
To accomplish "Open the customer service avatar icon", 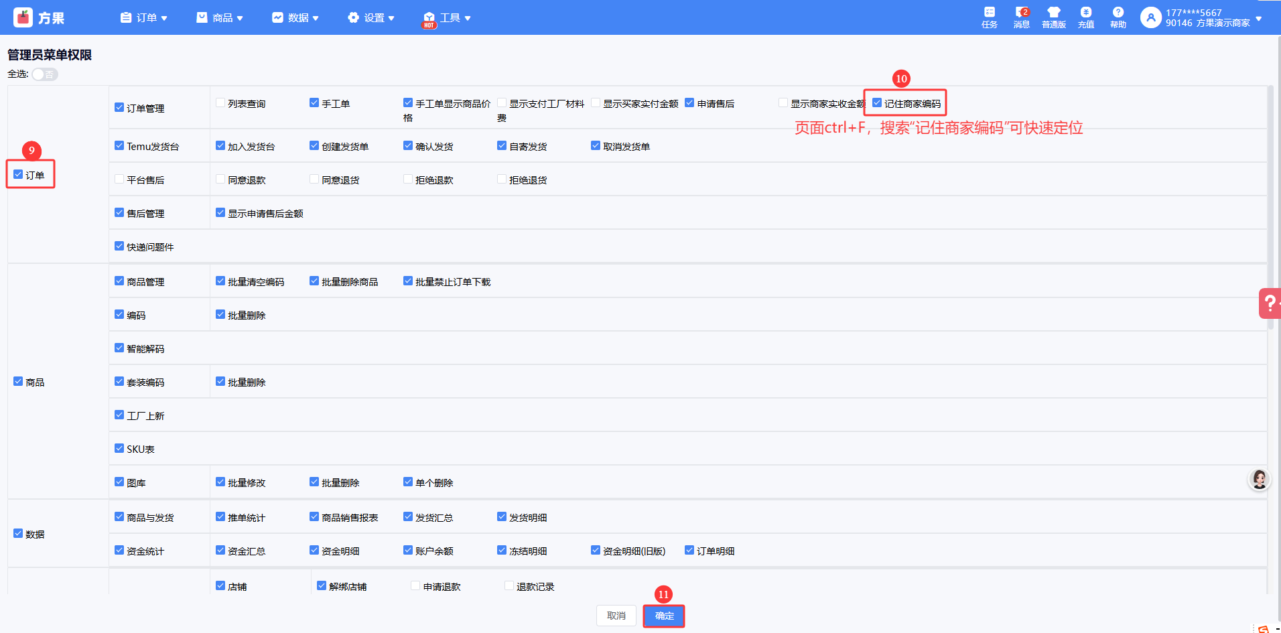I will [x=1259, y=479].
